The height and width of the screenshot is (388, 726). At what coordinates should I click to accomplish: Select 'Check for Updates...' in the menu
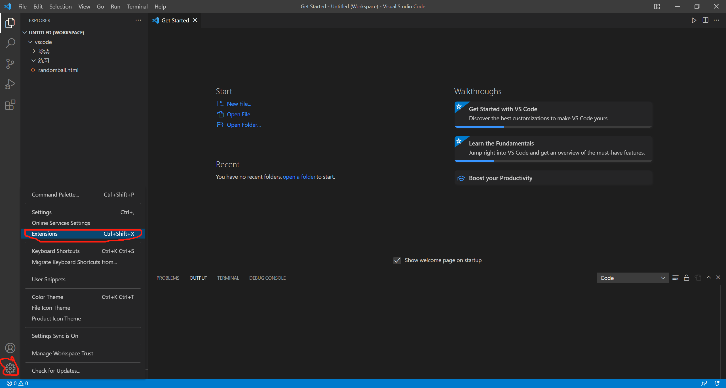coord(56,370)
